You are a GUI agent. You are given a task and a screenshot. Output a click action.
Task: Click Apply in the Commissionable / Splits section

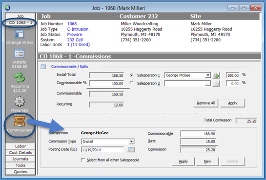(233, 103)
